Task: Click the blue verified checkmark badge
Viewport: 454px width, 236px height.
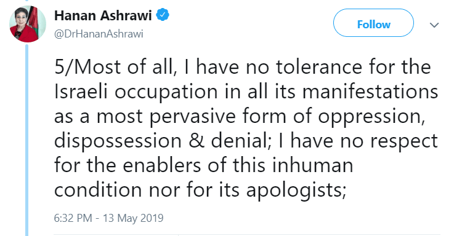Action: [x=163, y=15]
